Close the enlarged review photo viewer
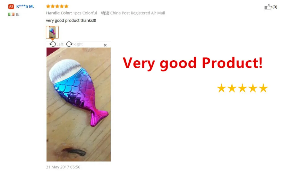 105,45
